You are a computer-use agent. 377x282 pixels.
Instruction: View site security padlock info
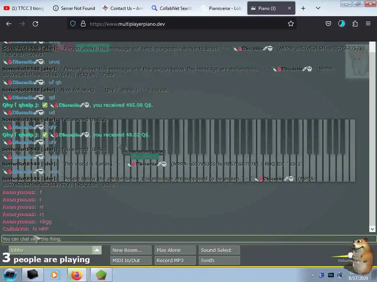tap(83, 24)
